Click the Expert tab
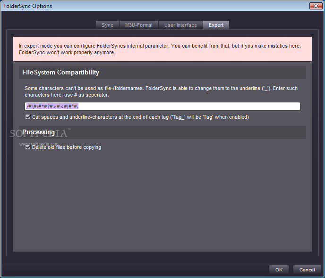Image resolution: width=325 pixels, height=278 pixels. tap(216, 25)
